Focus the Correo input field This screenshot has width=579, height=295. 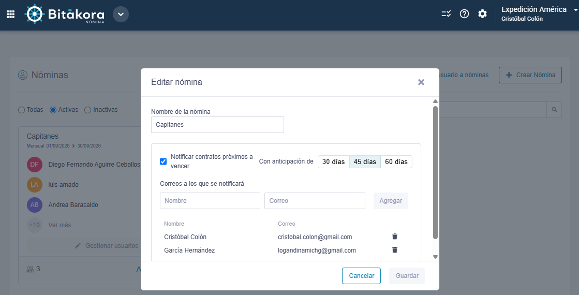pyautogui.click(x=315, y=201)
